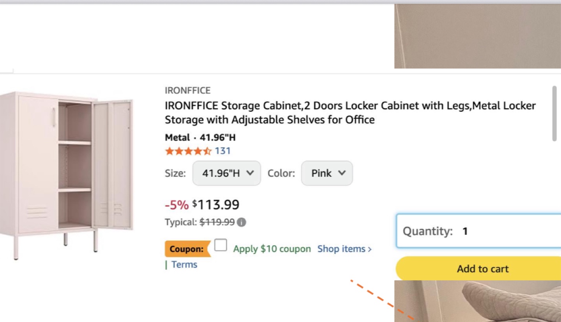Click the Apply $10 coupon text
The image size is (561, 322).
click(x=272, y=249)
